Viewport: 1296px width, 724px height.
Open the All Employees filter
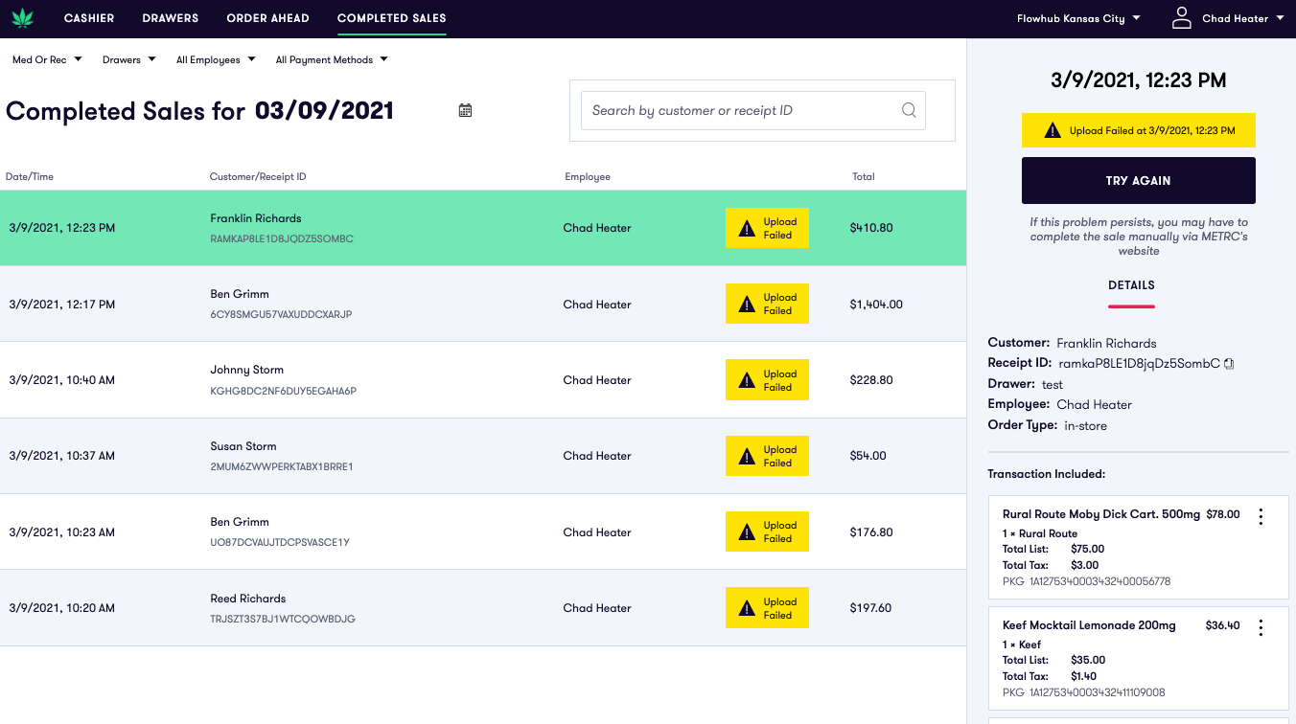[x=216, y=59]
